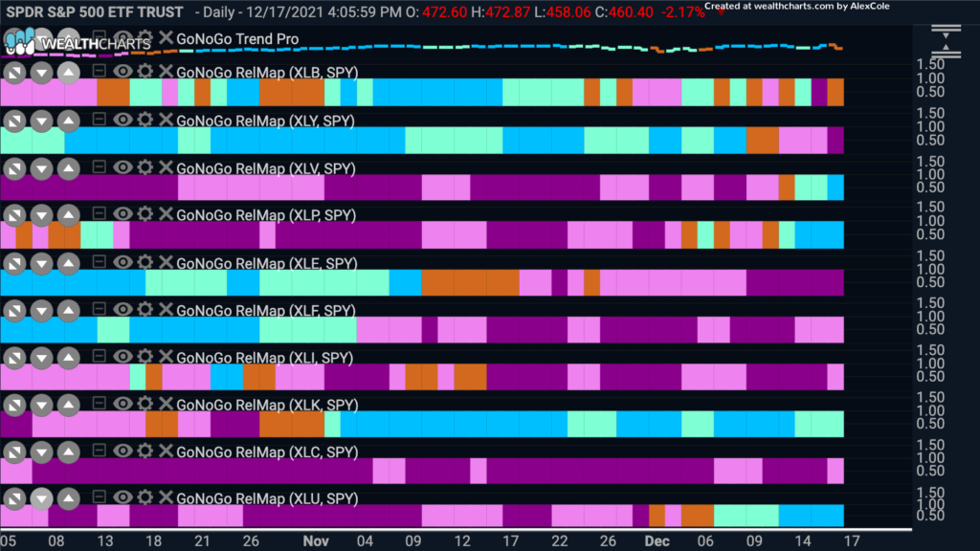Hide the RelMap XLY indicator via eye icon

122,119
